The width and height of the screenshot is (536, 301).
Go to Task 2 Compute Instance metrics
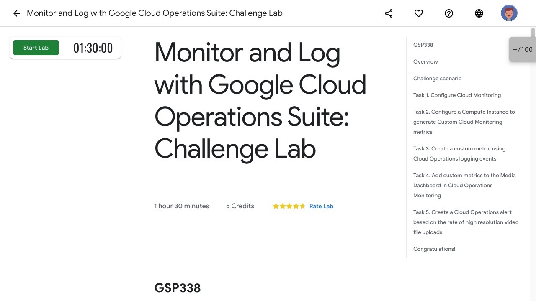tap(464, 122)
